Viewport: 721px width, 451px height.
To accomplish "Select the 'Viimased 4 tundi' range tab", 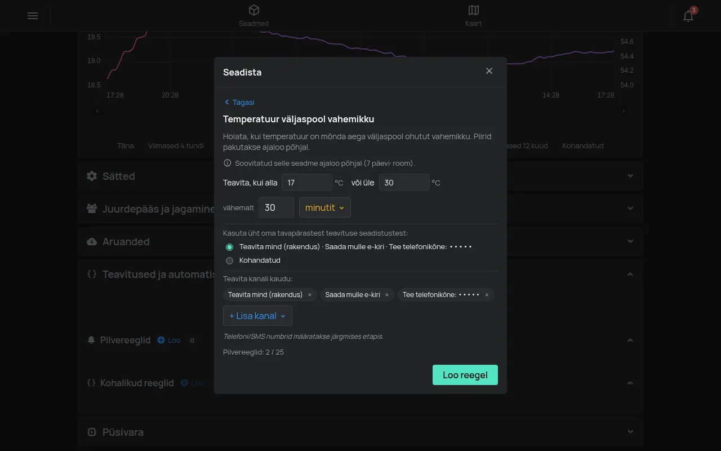I will pos(176,145).
